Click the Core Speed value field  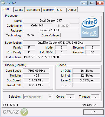pos(36,71)
